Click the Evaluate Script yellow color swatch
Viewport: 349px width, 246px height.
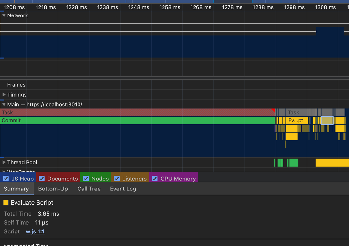point(6,202)
